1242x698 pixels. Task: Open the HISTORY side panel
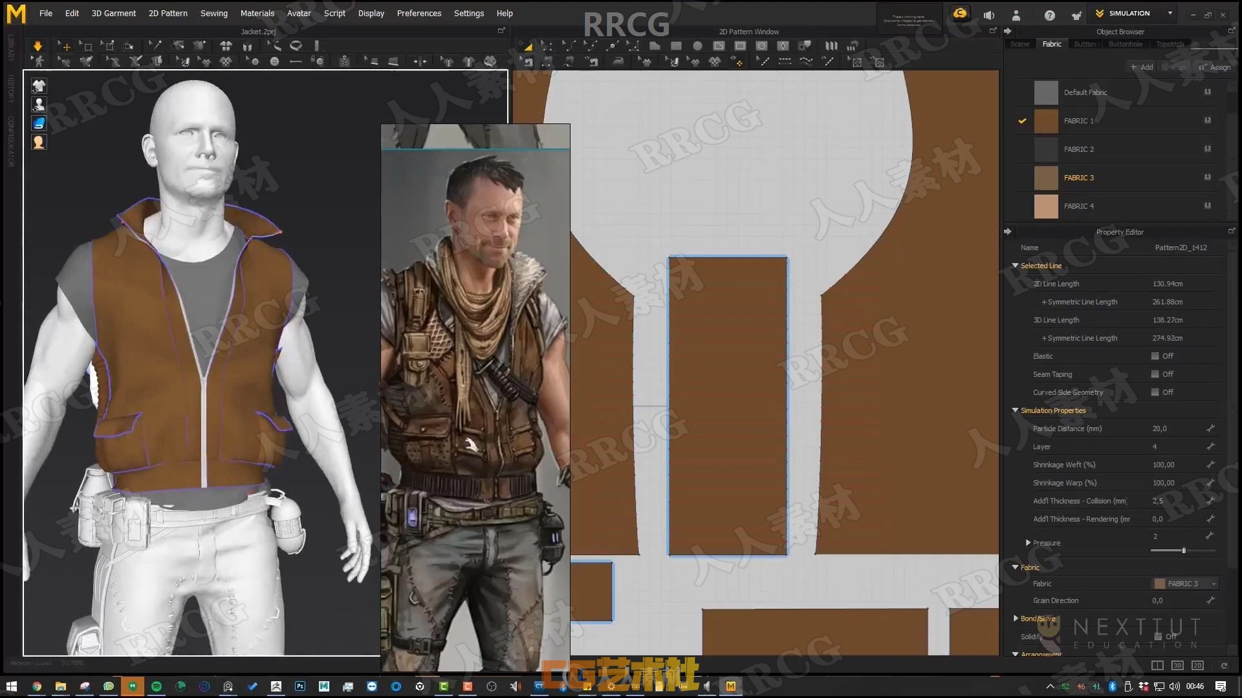[x=11, y=89]
